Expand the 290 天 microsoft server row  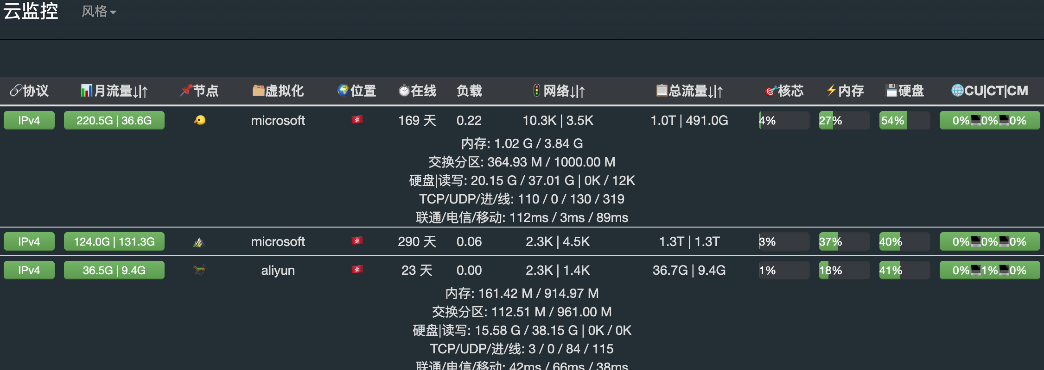tap(522, 242)
